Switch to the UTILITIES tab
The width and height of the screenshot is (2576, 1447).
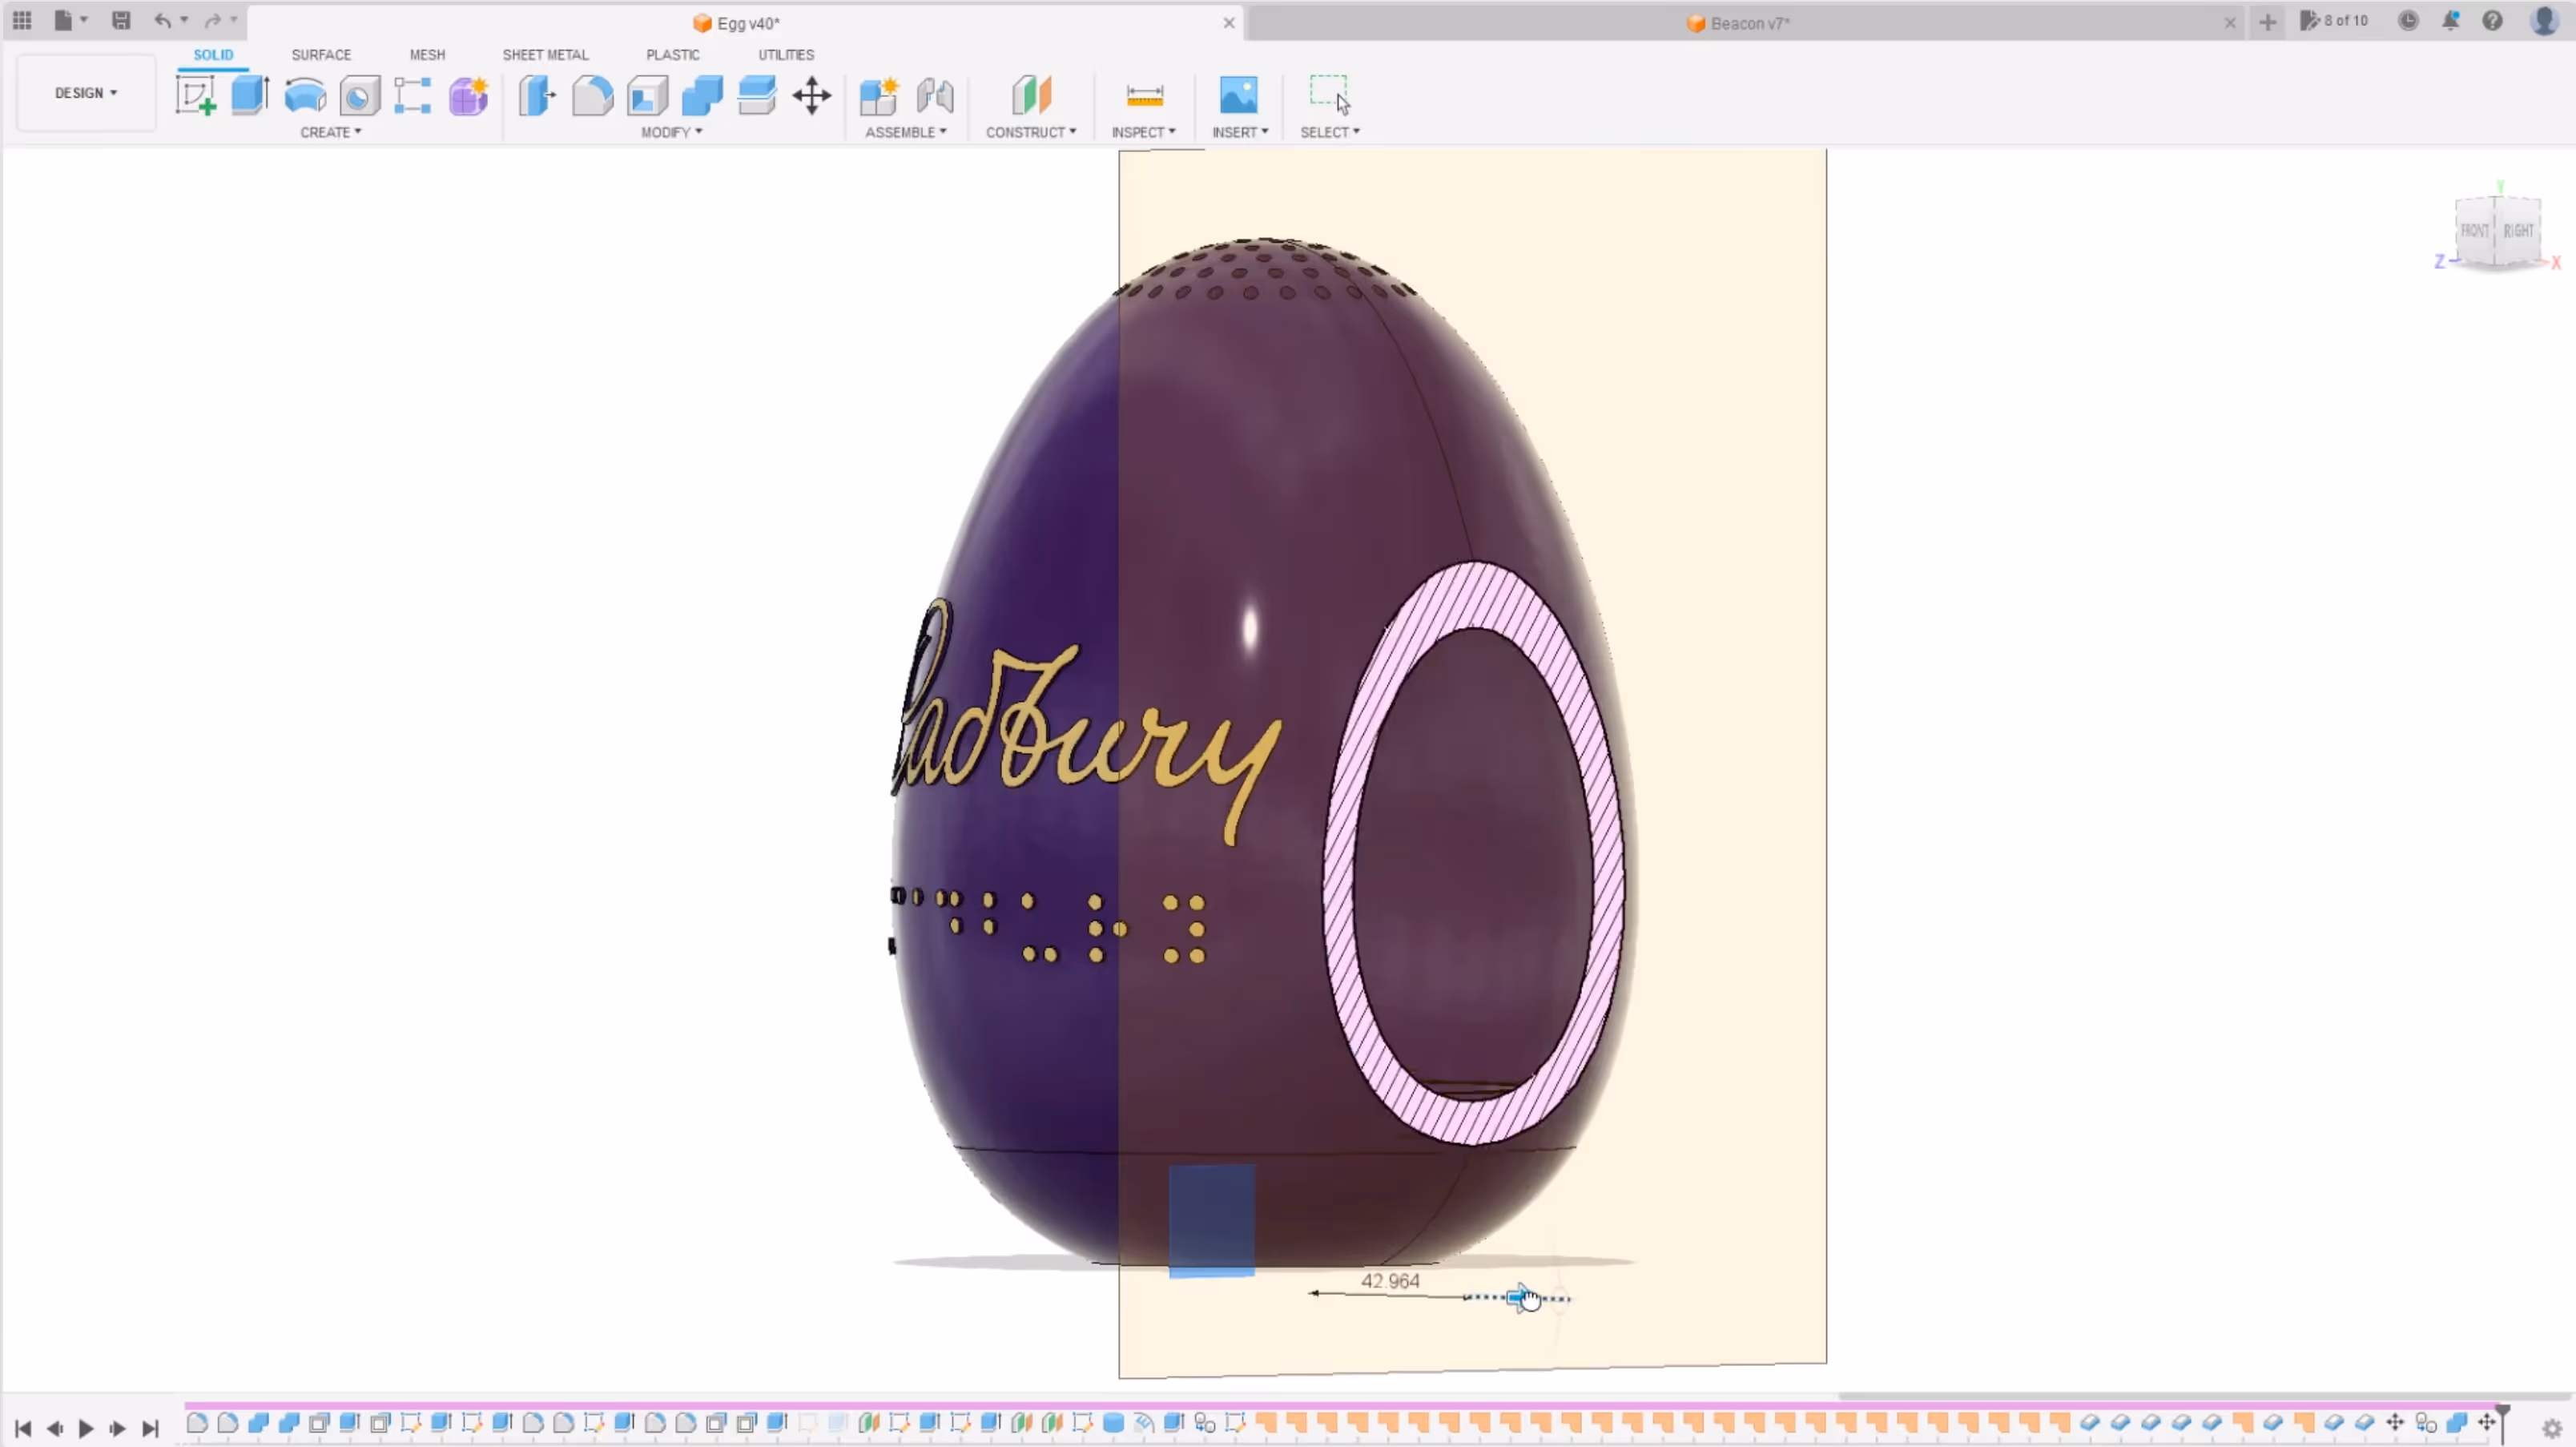tap(786, 55)
